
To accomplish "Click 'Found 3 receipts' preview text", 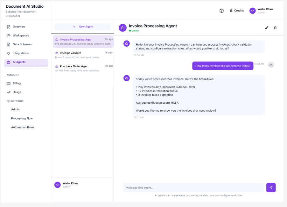I will tap(77, 57).
